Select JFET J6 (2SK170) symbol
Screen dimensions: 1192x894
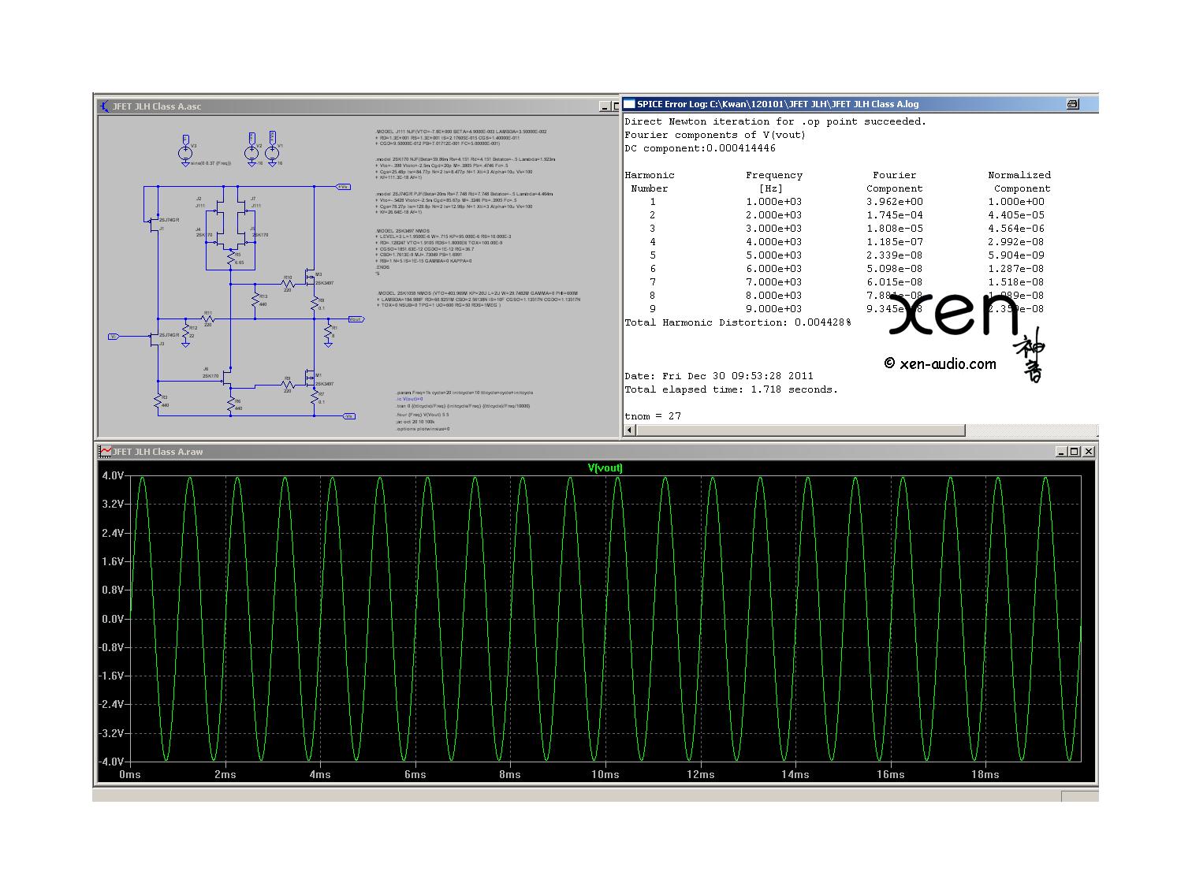[225, 377]
